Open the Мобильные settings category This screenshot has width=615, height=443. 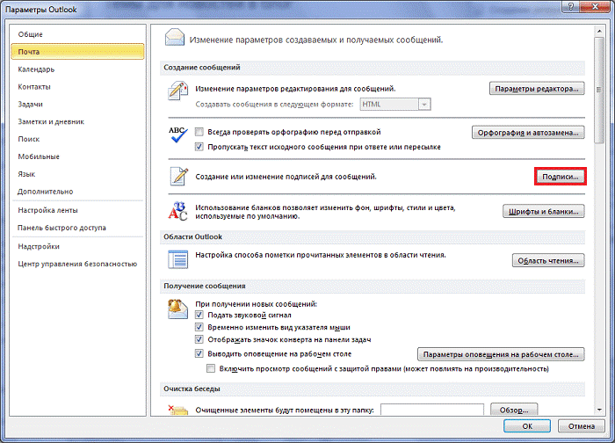pyautogui.click(x=77, y=156)
